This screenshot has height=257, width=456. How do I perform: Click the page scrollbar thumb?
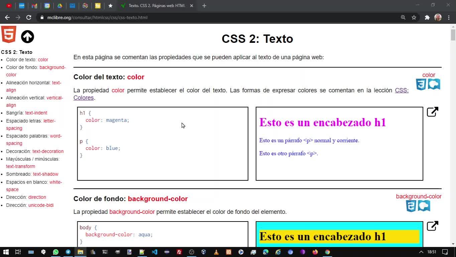453,35
